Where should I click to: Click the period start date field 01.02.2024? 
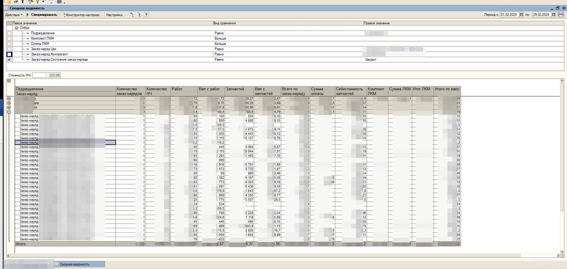[x=509, y=15]
